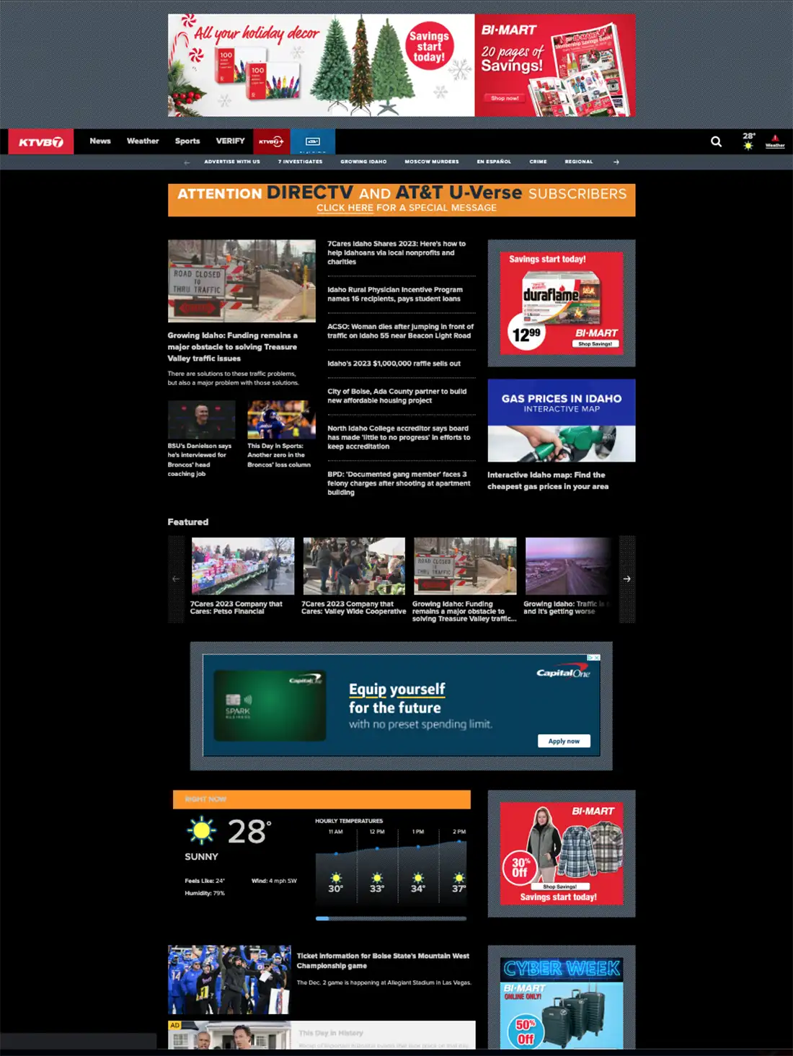The height and width of the screenshot is (1056, 793).
Task: Open the Boise State Mountain West ticket story
Action: [x=383, y=961]
